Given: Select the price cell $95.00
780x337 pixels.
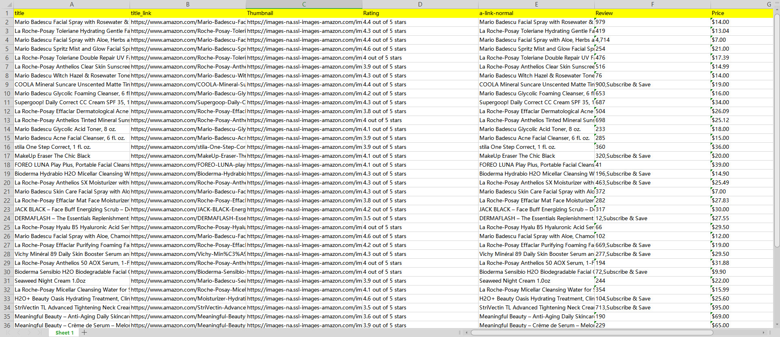Looking at the screenshot, I should [x=742, y=307].
